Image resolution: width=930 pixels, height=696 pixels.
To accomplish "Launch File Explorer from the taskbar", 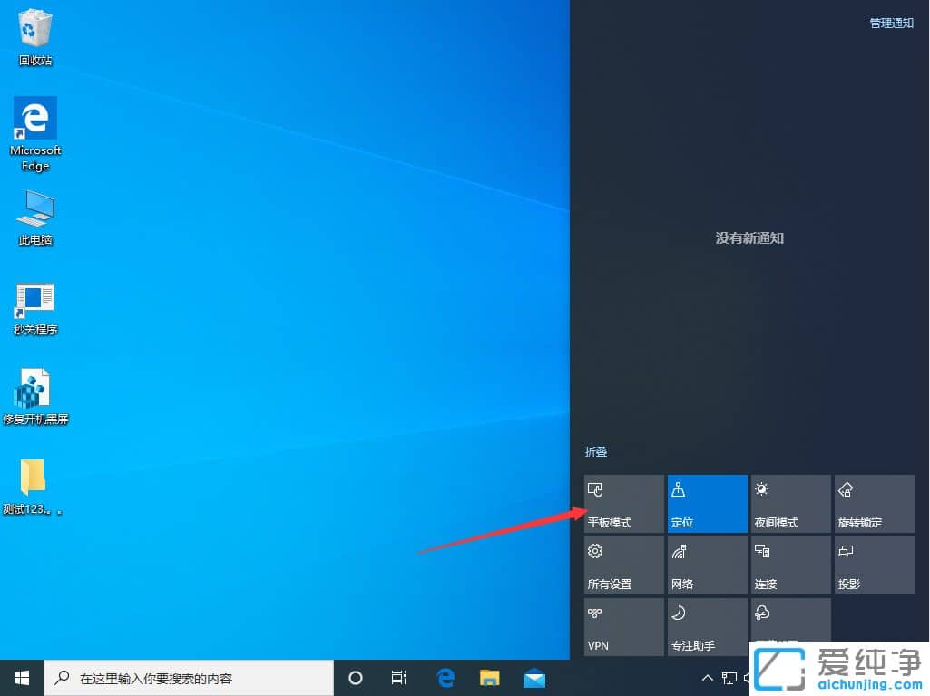I will tap(490, 678).
